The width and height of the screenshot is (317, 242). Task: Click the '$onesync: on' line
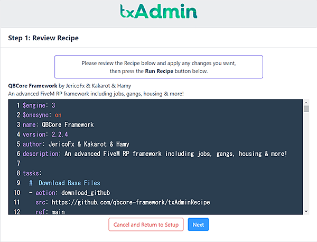point(42,115)
